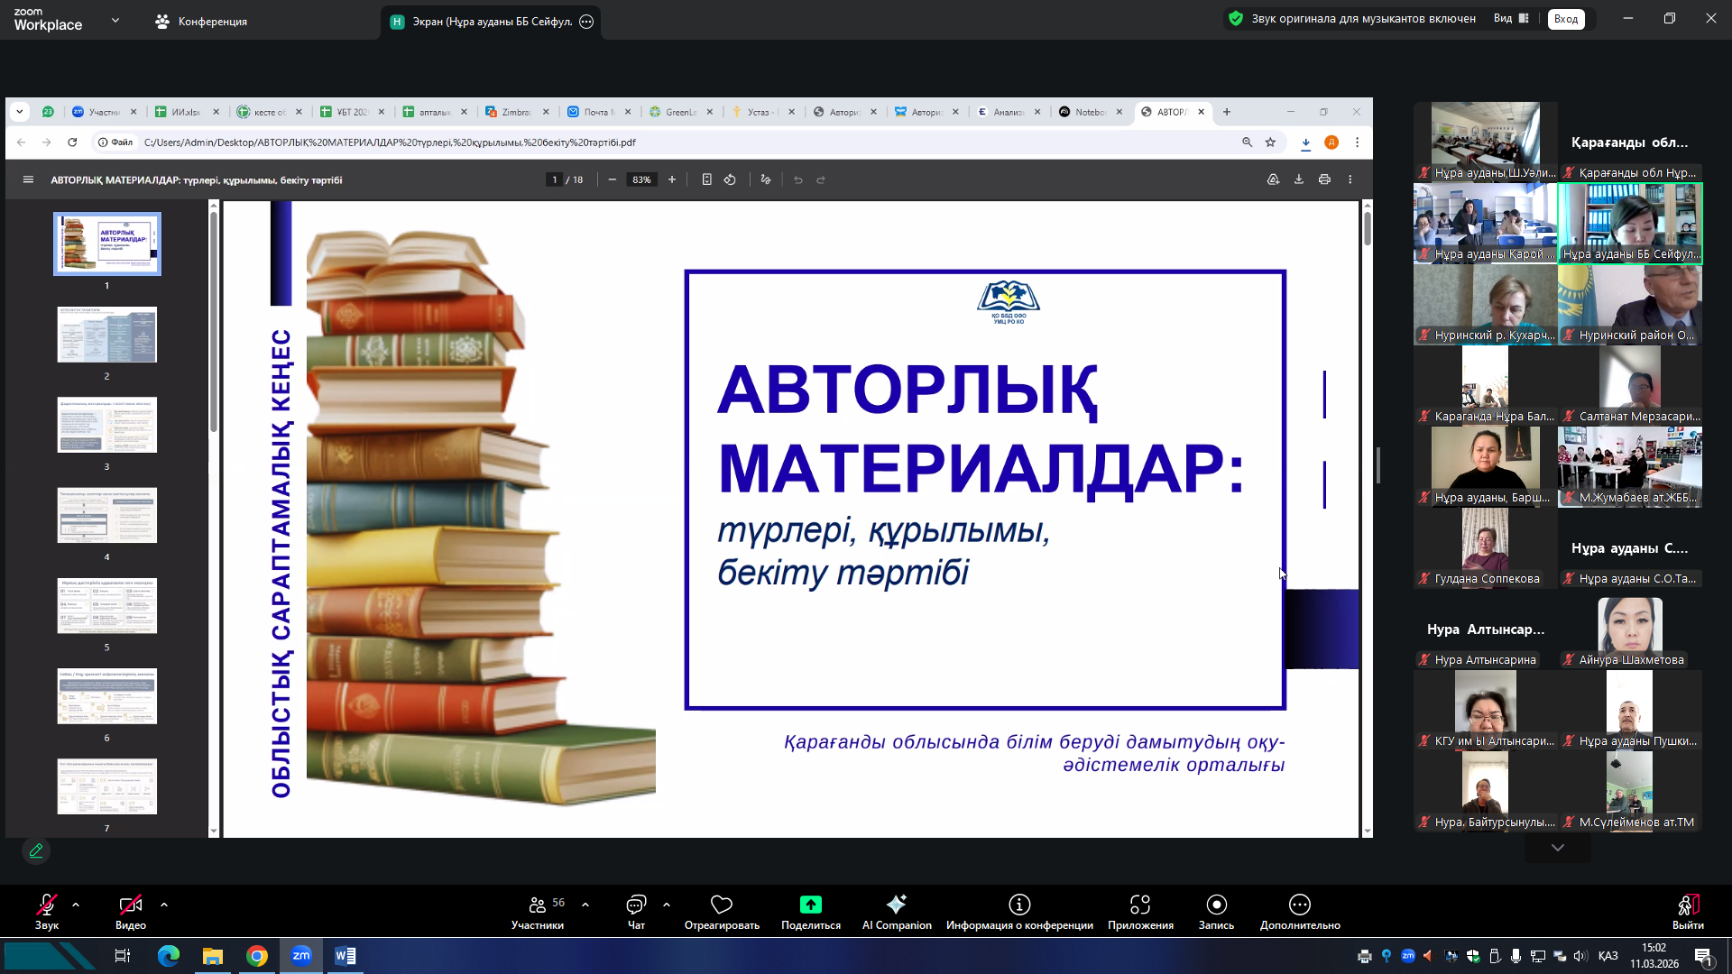Expand more participants chevron below video gallery
This screenshot has height=974, width=1732.
1558,848
